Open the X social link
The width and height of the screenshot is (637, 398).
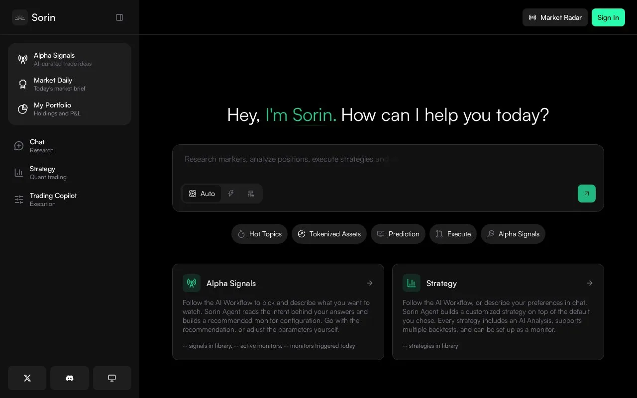(x=27, y=378)
